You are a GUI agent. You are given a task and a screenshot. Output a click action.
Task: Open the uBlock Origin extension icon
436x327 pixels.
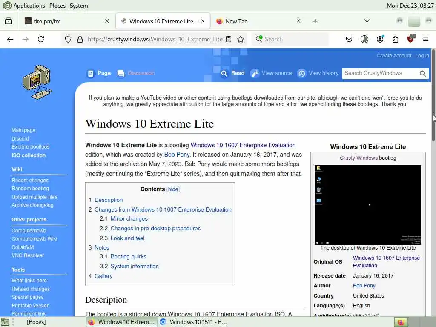tap(411, 39)
